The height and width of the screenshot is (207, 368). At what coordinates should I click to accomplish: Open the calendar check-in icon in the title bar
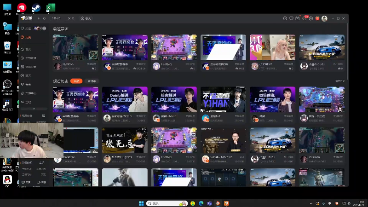coord(298,18)
